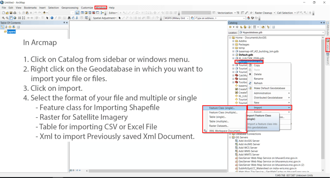Viewport: 330px width, 178px height.
Task: Expand KL_LULC50K_0506.gdb node
Action: 233,58
